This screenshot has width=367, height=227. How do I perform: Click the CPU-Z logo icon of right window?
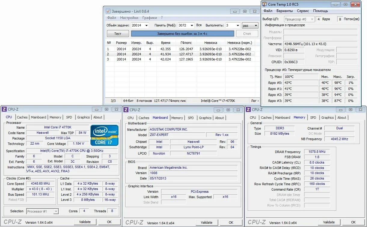coord(249,110)
